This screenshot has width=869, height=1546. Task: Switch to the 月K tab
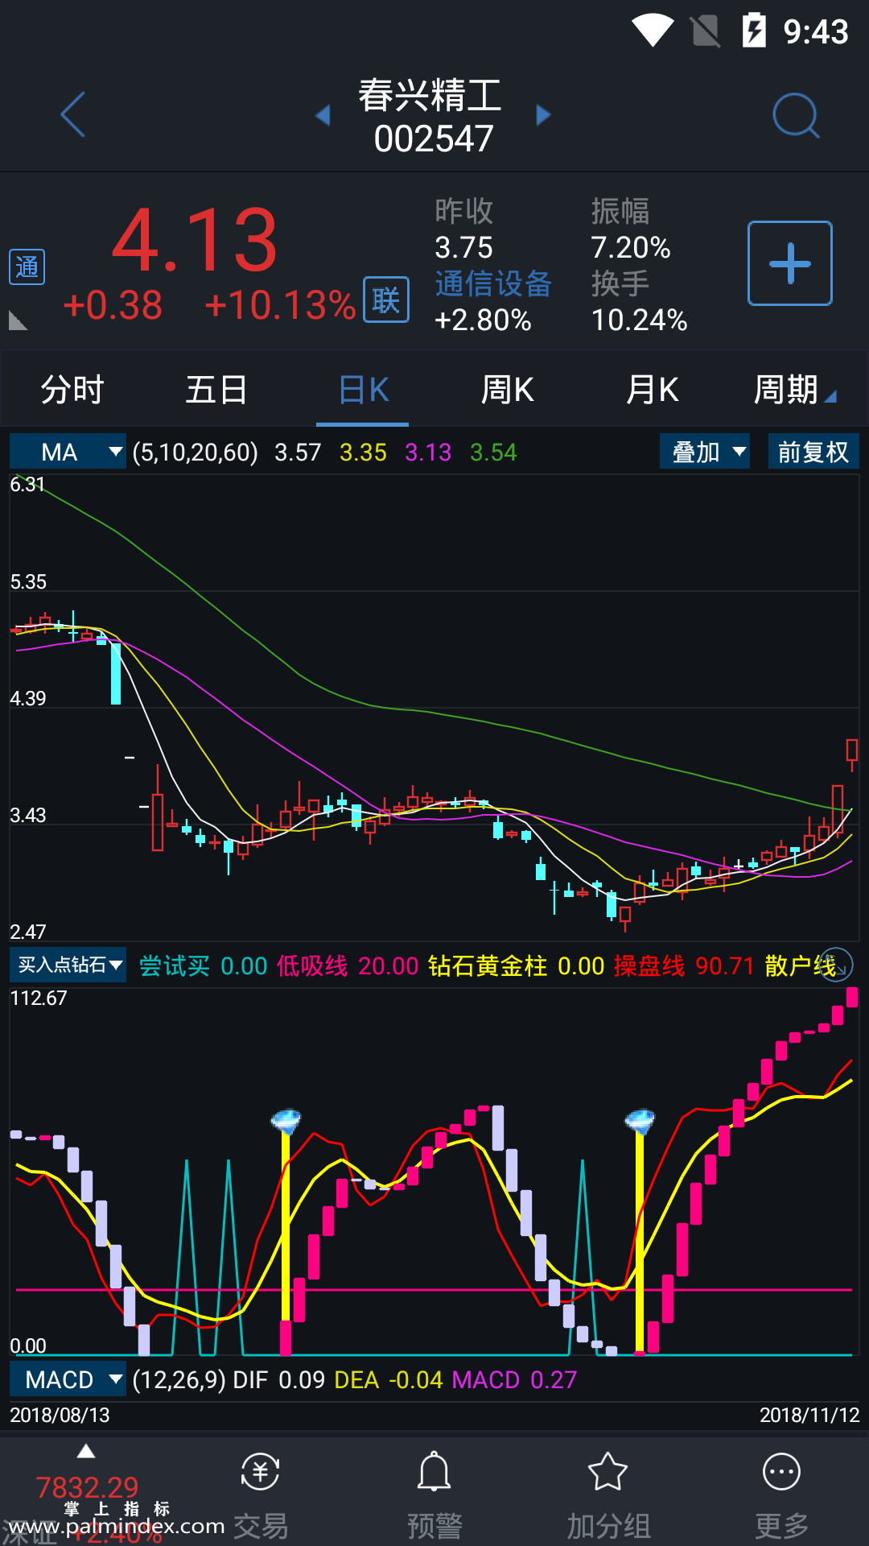click(x=653, y=390)
